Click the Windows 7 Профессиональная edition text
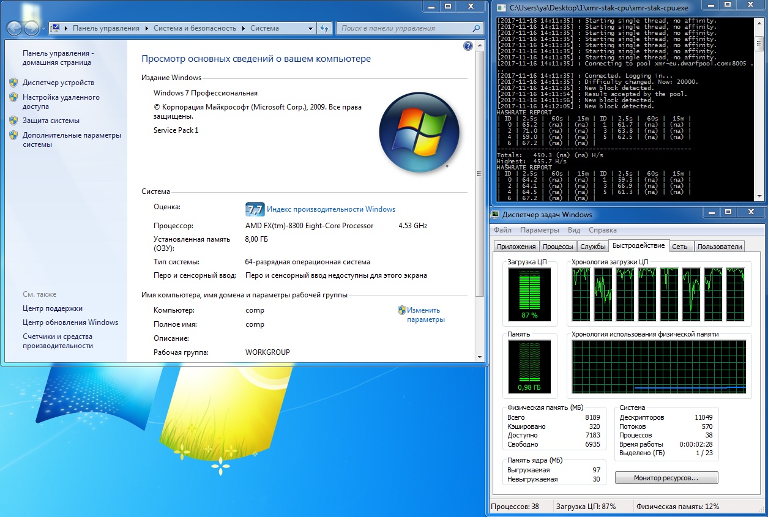The width and height of the screenshot is (768, 517). click(206, 93)
